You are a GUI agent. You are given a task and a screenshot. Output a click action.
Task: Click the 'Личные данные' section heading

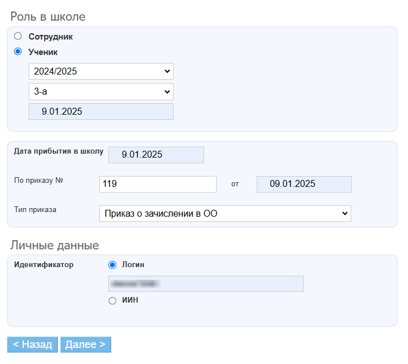tap(55, 245)
